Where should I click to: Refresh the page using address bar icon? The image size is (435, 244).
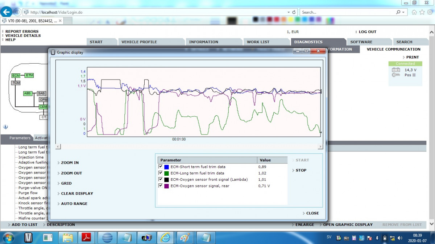click(294, 12)
